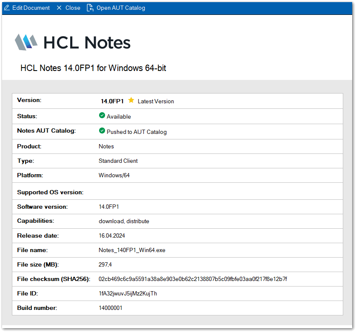
Task: Click the green check beside Pushed to AUT Catalog
Action: click(x=102, y=131)
